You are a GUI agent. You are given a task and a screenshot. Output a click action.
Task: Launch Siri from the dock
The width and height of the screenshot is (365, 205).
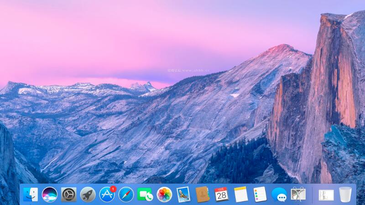50,195
